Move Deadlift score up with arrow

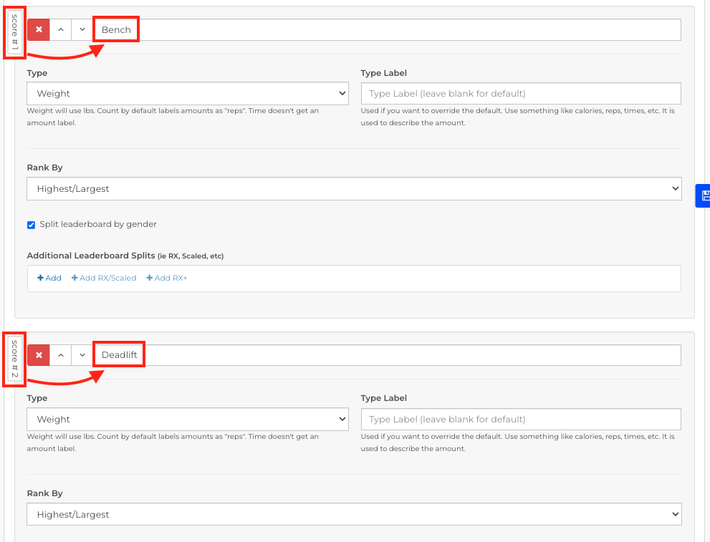click(61, 355)
